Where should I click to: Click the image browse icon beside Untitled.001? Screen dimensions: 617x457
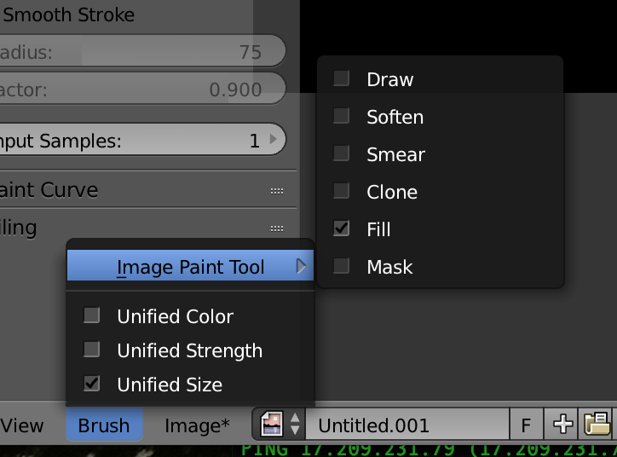click(x=279, y=425)
